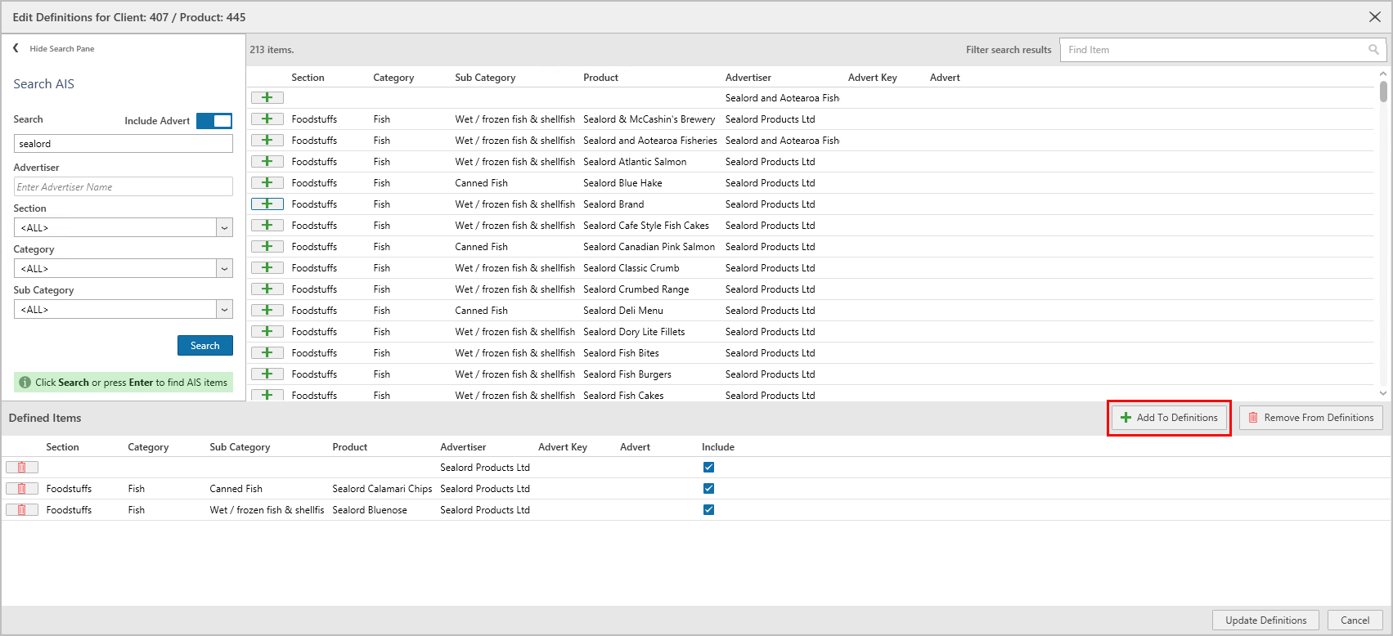The width and height of the screenshot is (1393, 636).
Task: Remove Sealord Bluenose with trash icon
Action: click(22, 510)
